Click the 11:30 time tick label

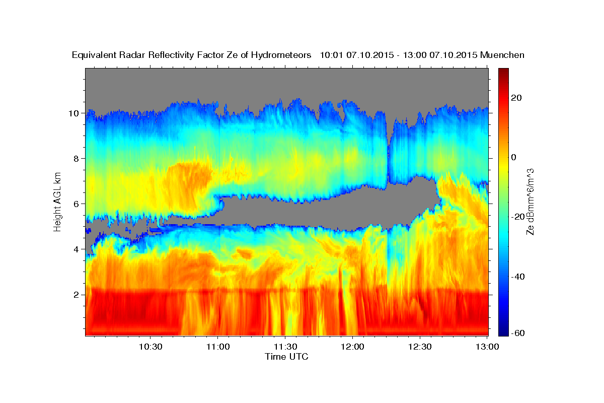[x=285, y=347]
